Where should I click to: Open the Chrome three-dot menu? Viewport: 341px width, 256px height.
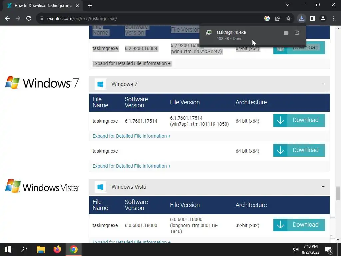tap(334, 19)
